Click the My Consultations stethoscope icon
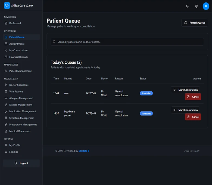This screenshot has height=185, width=212. tap(6, 50)
